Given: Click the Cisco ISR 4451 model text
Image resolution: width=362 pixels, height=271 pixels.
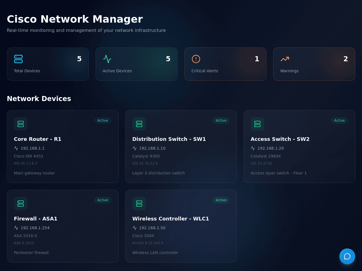Looking at the screenshot, I should click(x=29, y=156).
